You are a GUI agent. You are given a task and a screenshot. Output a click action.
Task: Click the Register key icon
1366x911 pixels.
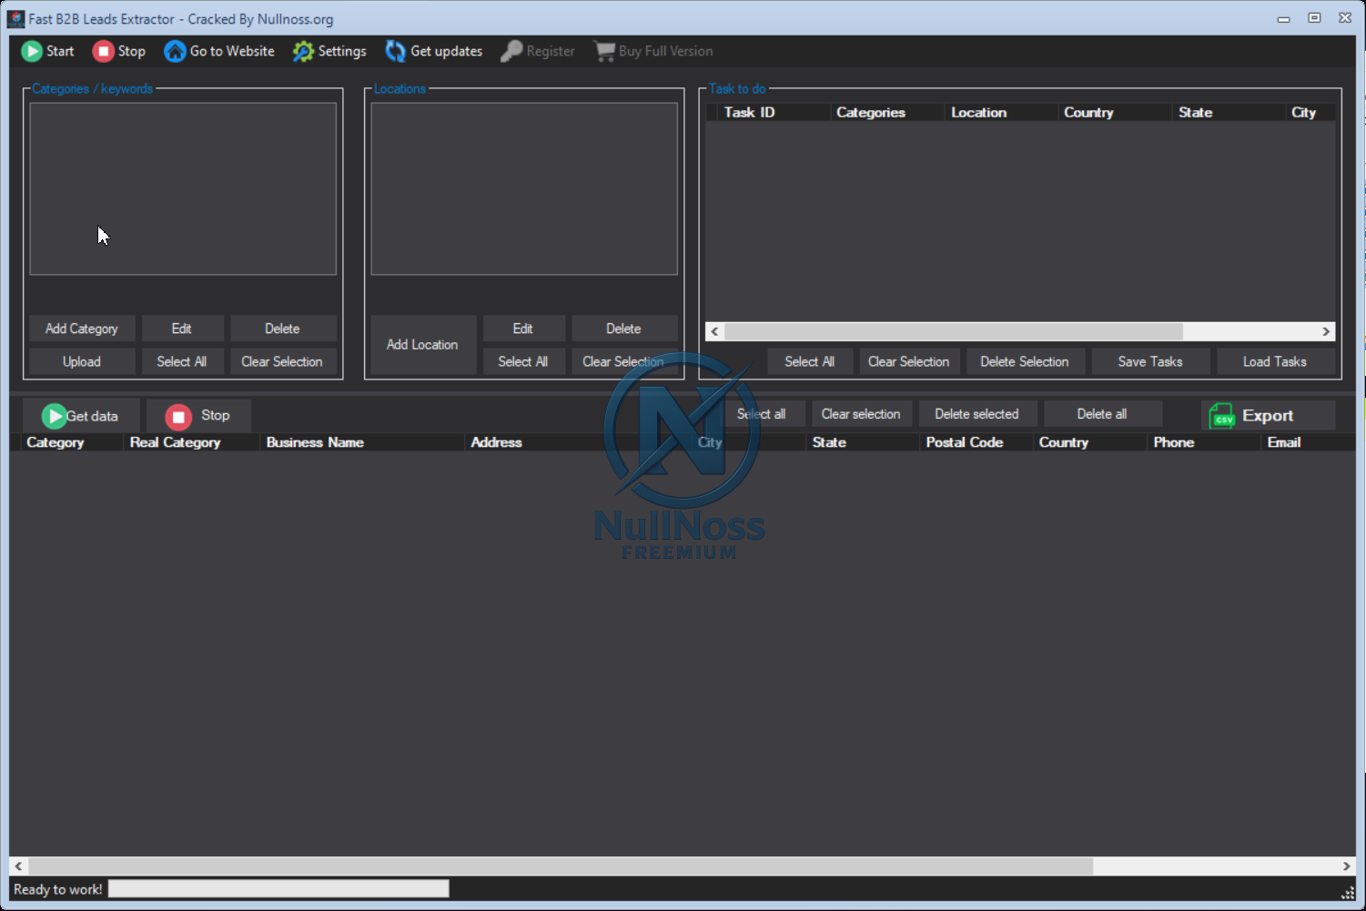(511, 51)
